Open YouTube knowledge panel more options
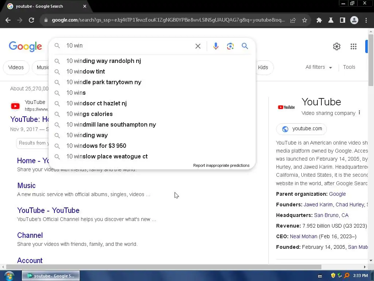 pos(359,113)
